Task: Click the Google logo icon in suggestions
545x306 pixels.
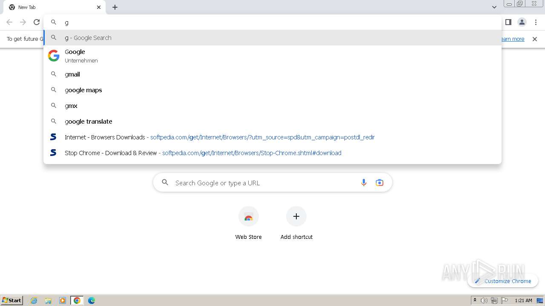Action: (54, 56)
